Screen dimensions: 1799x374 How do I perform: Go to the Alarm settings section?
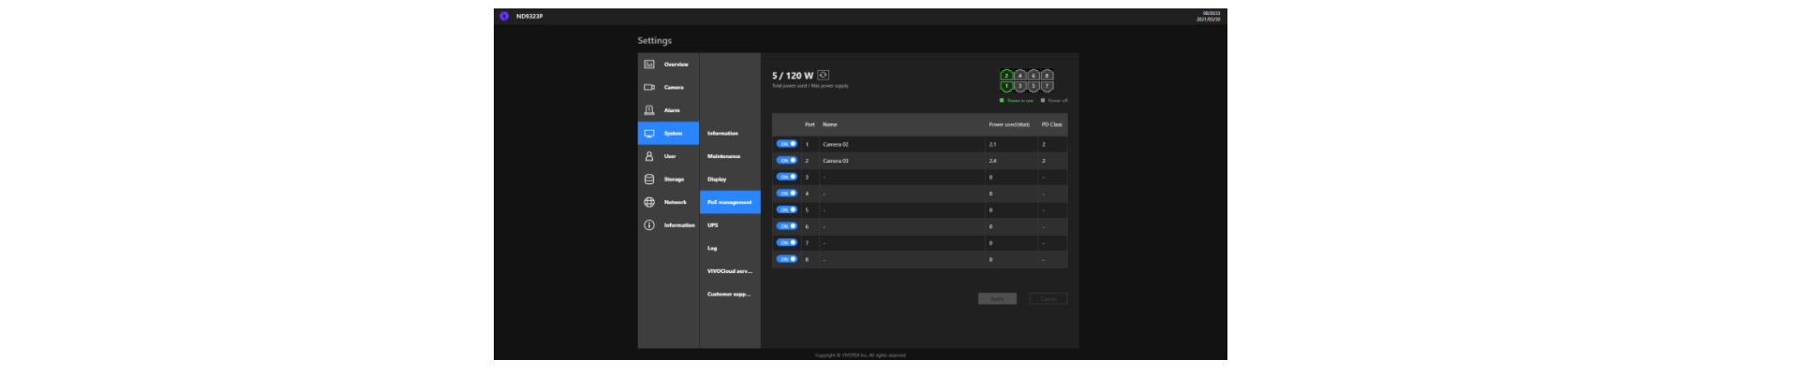click(x=668, y=110)
